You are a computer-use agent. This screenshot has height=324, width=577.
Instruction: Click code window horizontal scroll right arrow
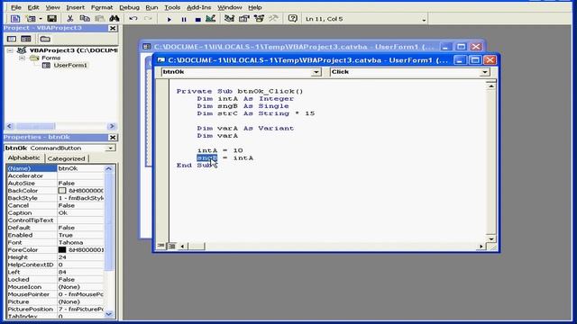[x=481, y=247]
